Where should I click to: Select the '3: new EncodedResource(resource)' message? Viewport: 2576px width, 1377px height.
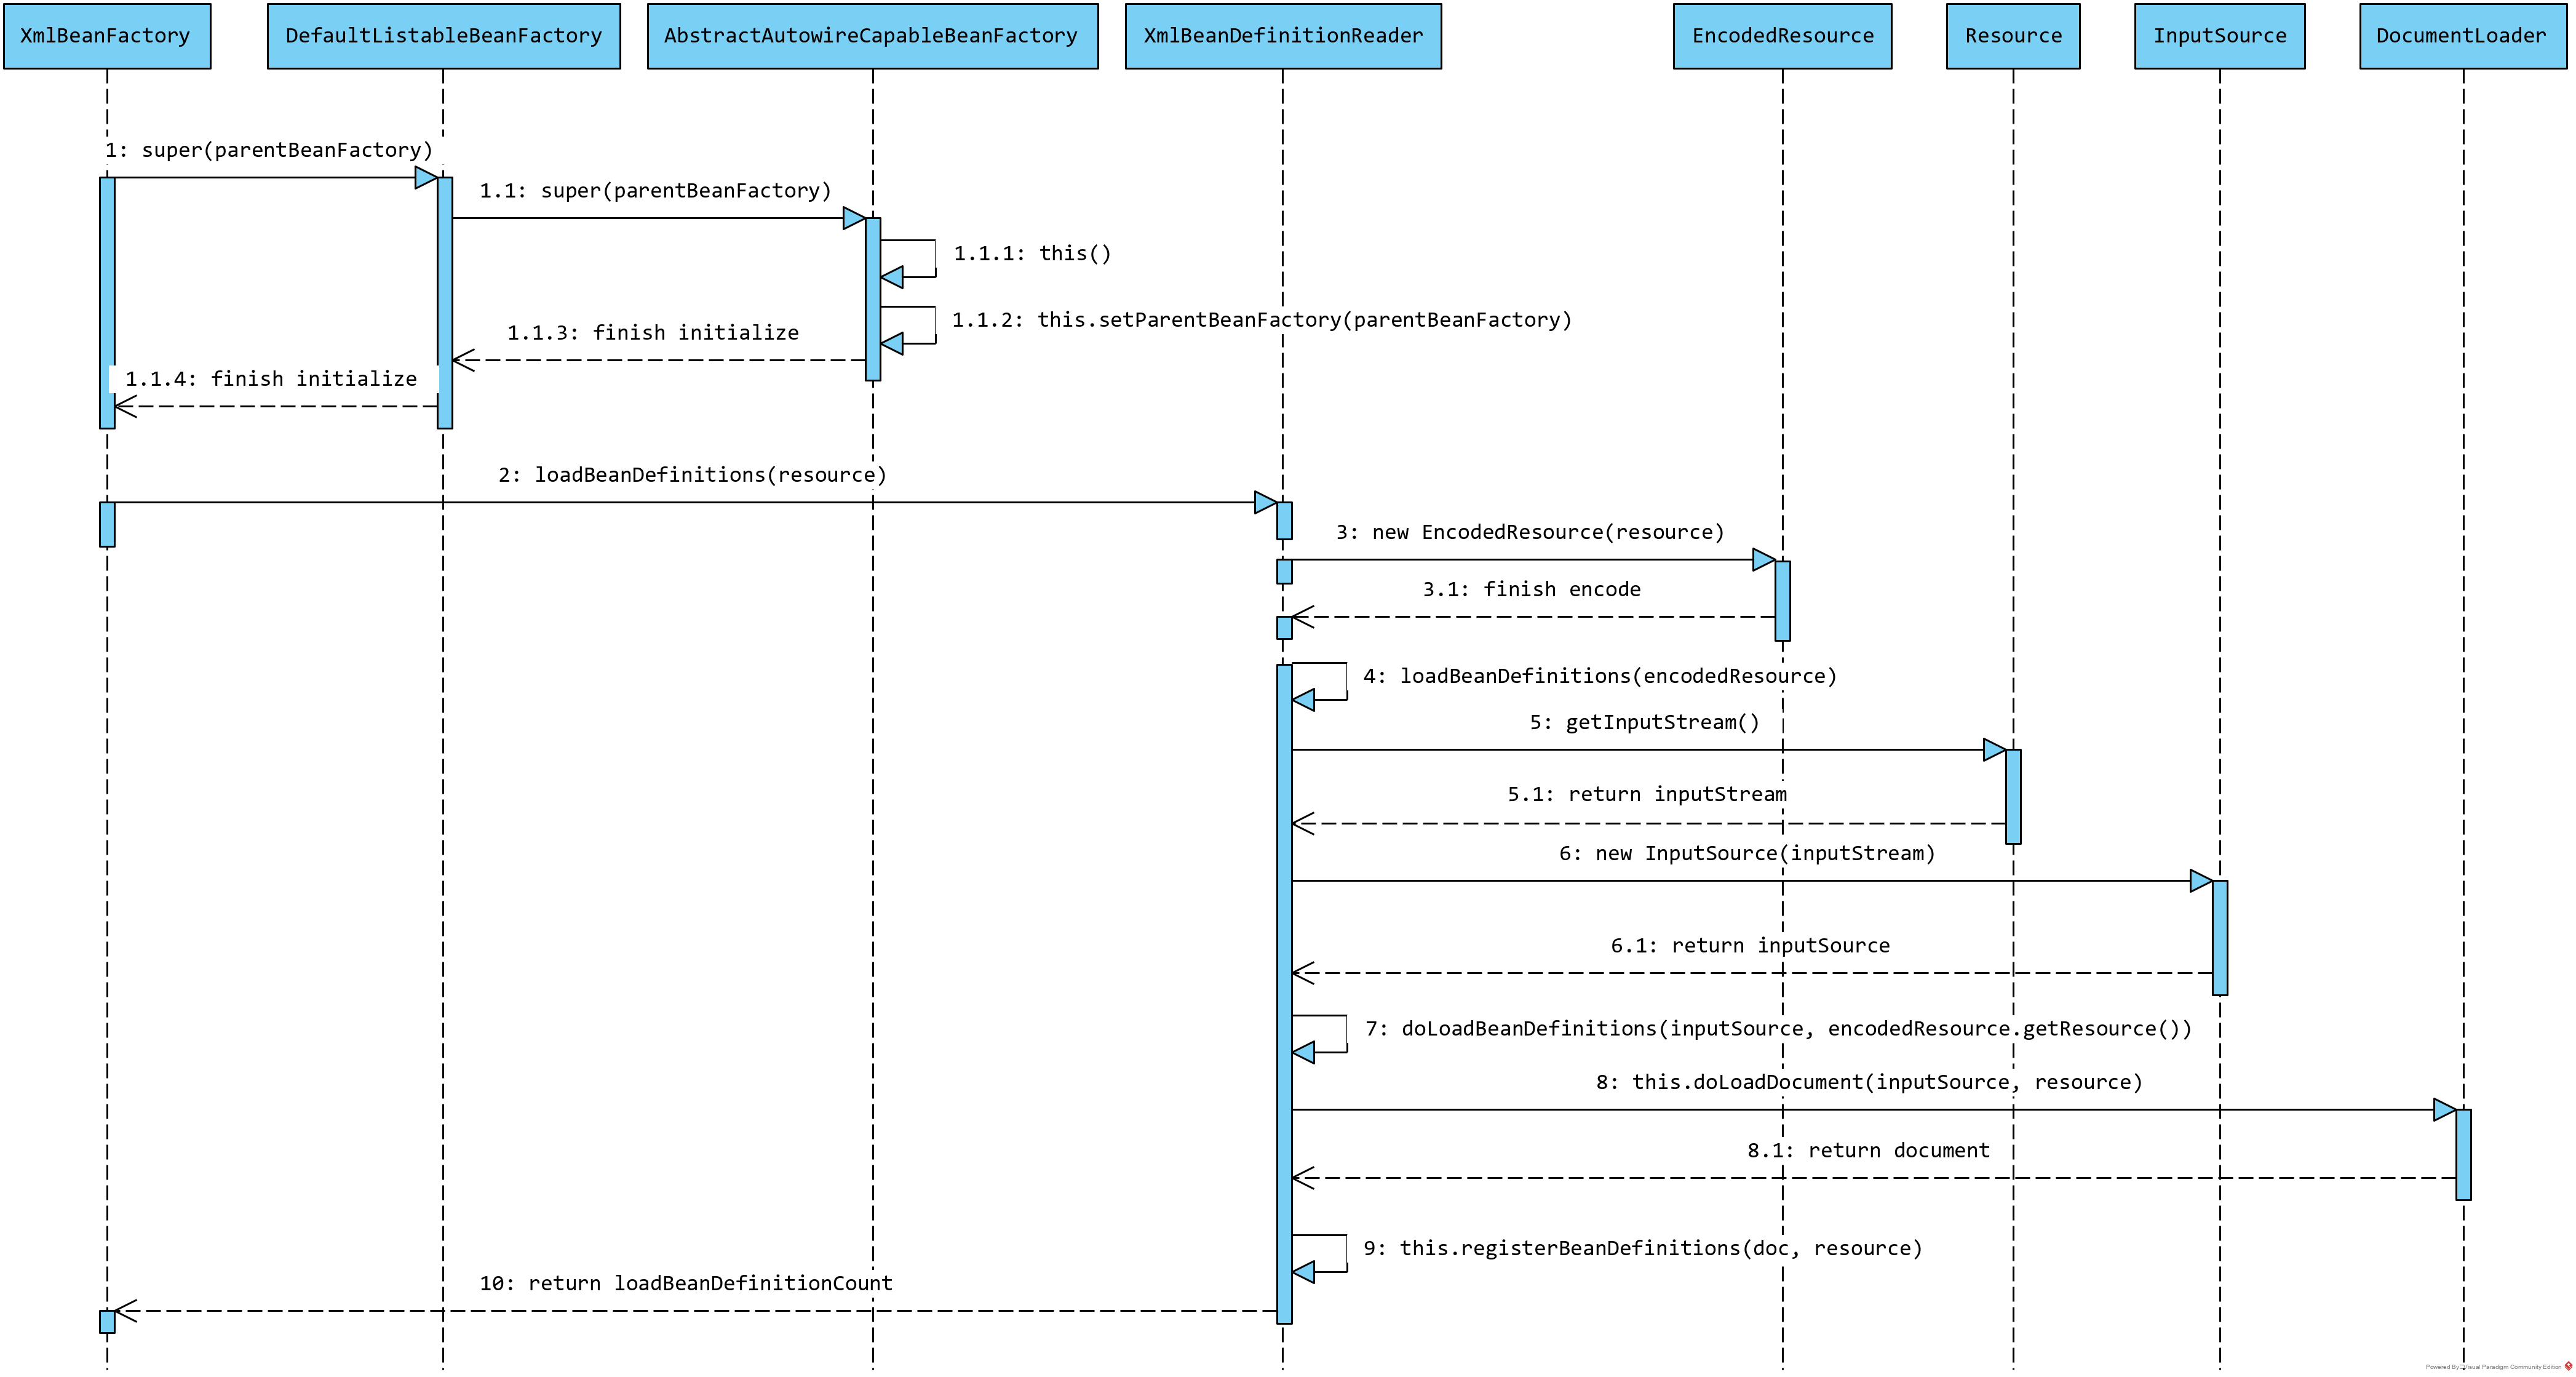(1530, 532)
